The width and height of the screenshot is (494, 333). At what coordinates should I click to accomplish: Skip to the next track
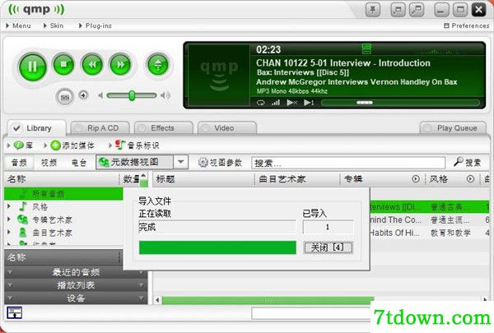tap(120, 65)
